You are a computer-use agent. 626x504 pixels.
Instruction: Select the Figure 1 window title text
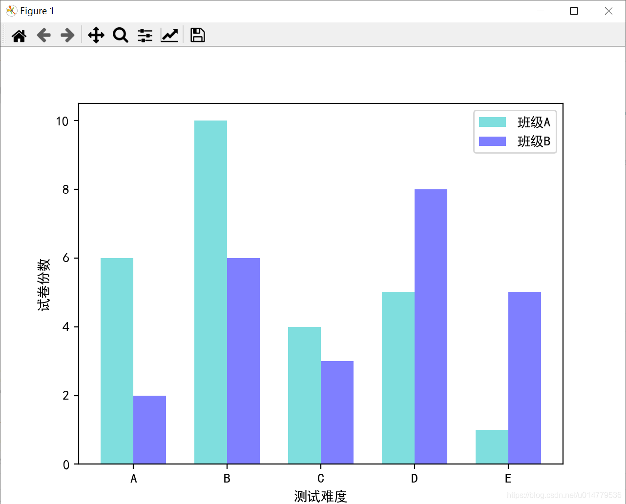(37, 10)
